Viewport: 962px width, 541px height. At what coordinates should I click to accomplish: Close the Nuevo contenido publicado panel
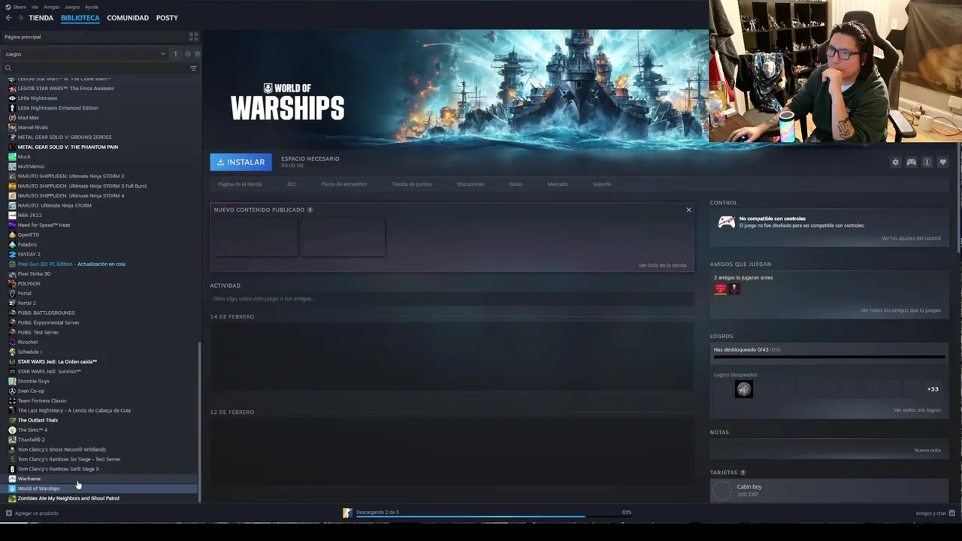click(x=688, y=210)
